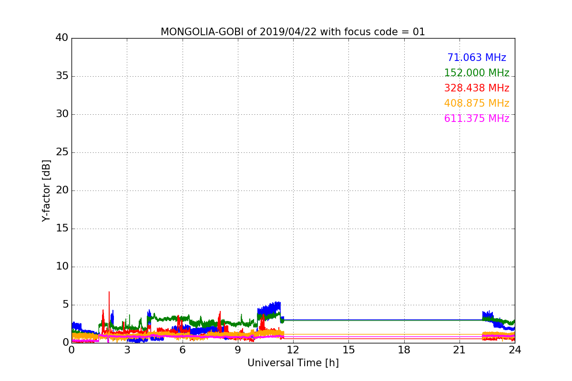Select the 328.438 MHz legend label

pyautogui.click(x=477, y=88)
